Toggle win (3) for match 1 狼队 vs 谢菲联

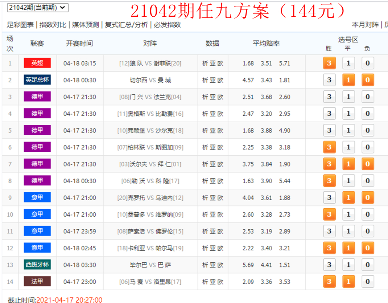[329, 63]
